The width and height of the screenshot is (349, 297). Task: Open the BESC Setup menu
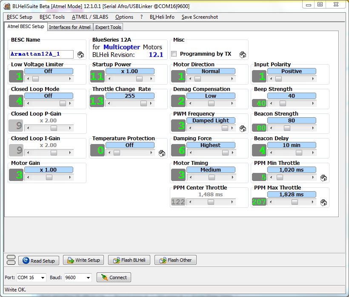(x=20, y=17)
